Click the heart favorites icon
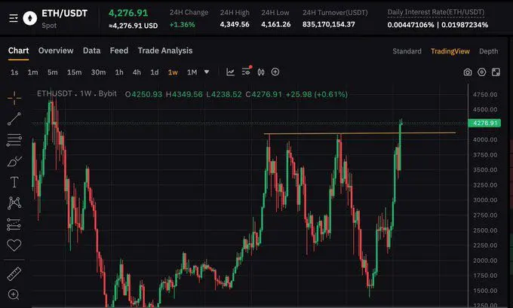The height and width of the screenshot is (308, 513). [14, 245]
